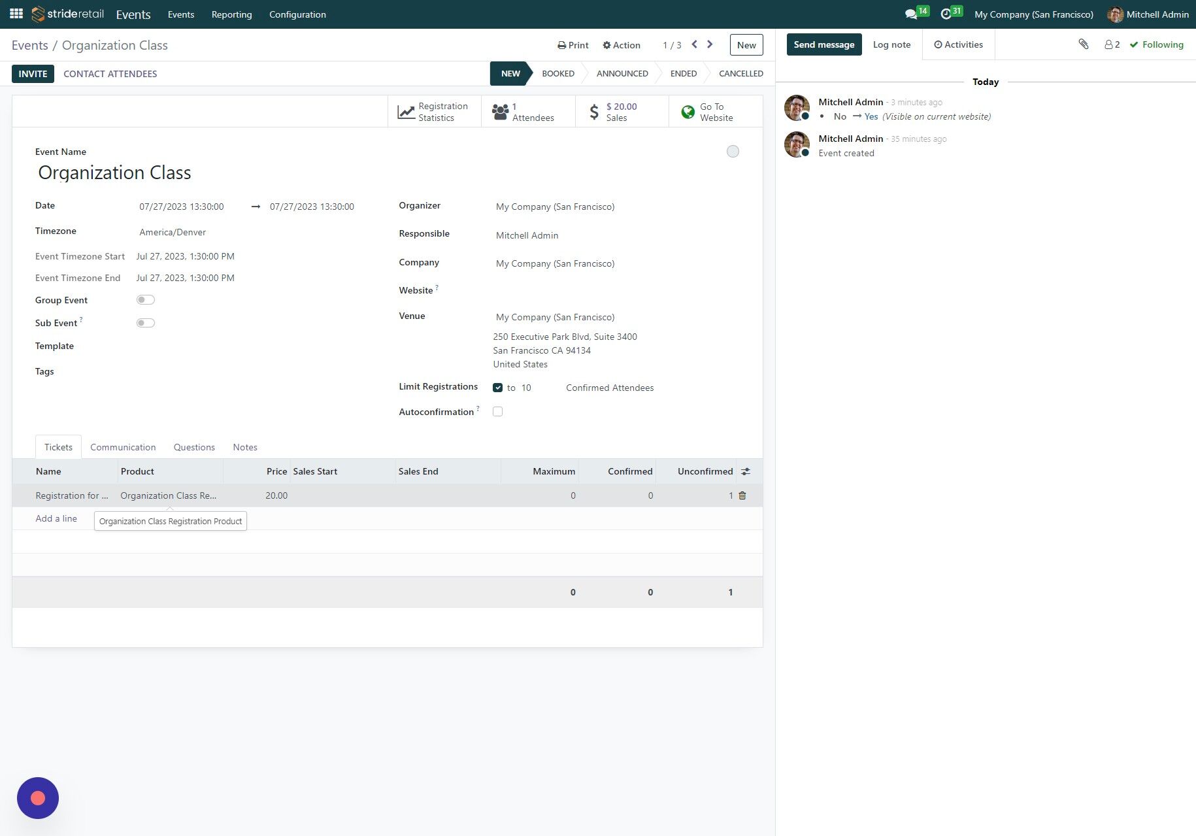Click the Registration for ticket name cell
1196x836 pixels.
click(72, 495)
